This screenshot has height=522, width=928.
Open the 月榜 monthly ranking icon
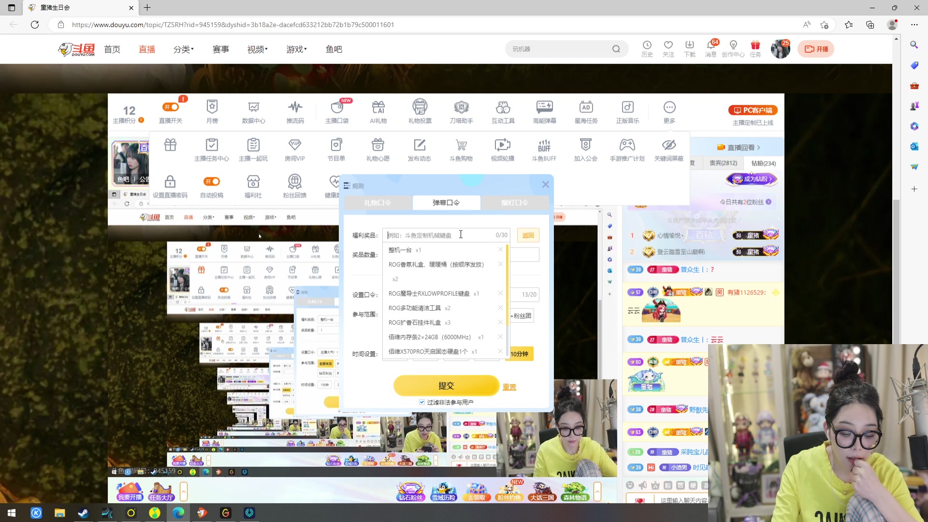coord(212,111)
